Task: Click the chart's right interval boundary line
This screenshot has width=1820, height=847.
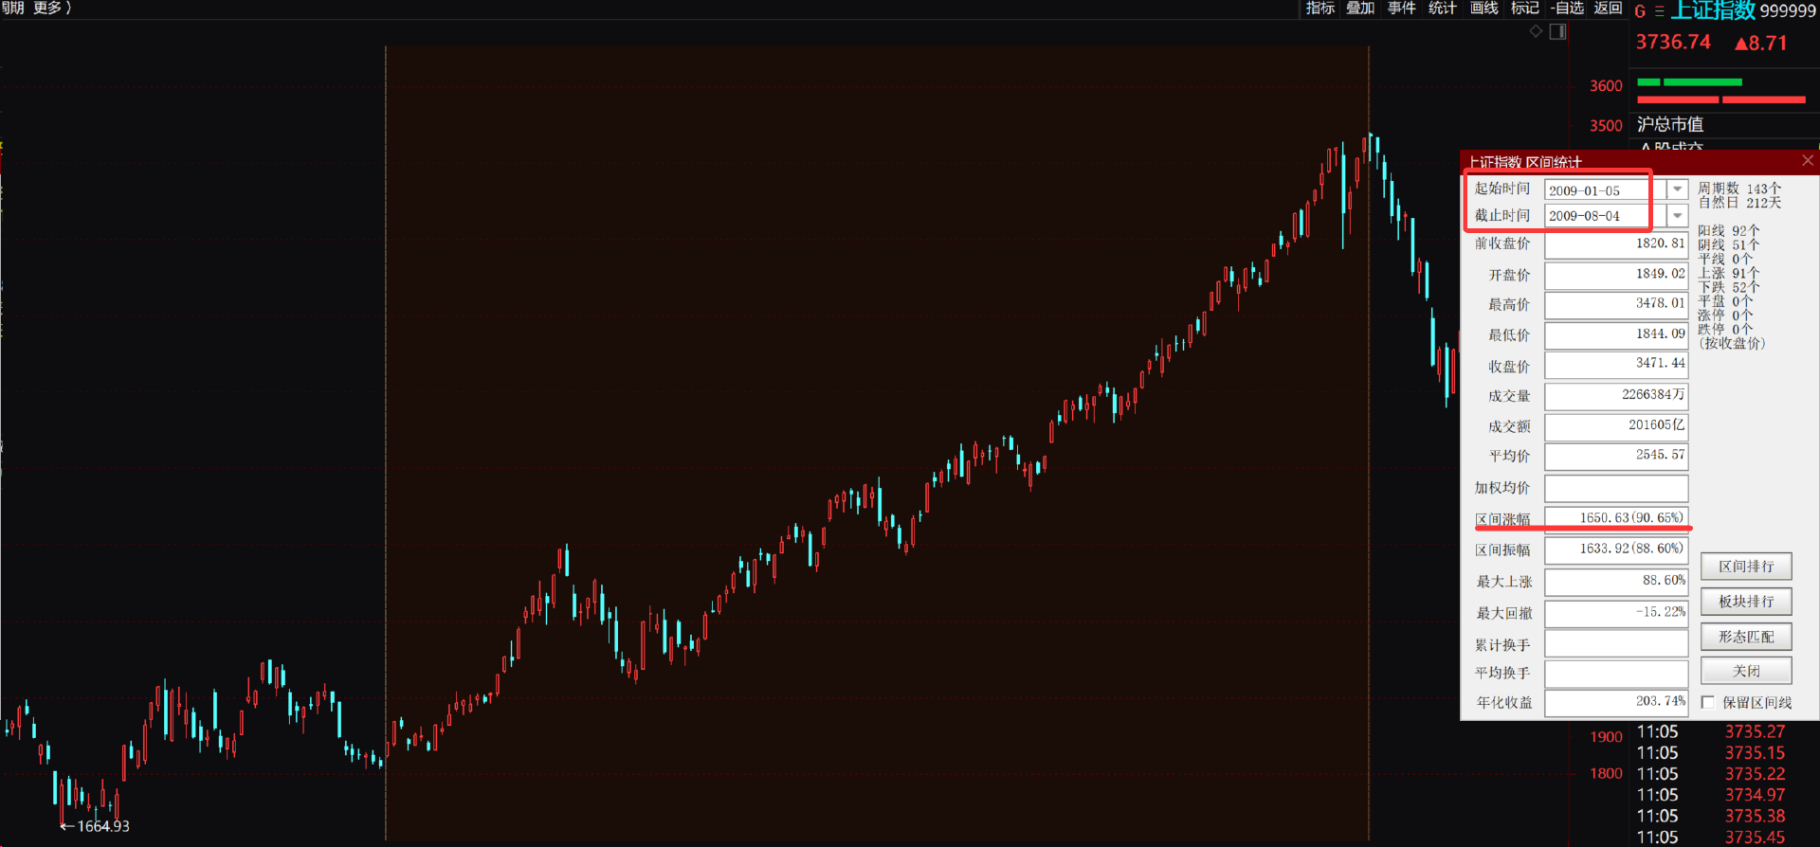Action: [x=1369, y=442]
